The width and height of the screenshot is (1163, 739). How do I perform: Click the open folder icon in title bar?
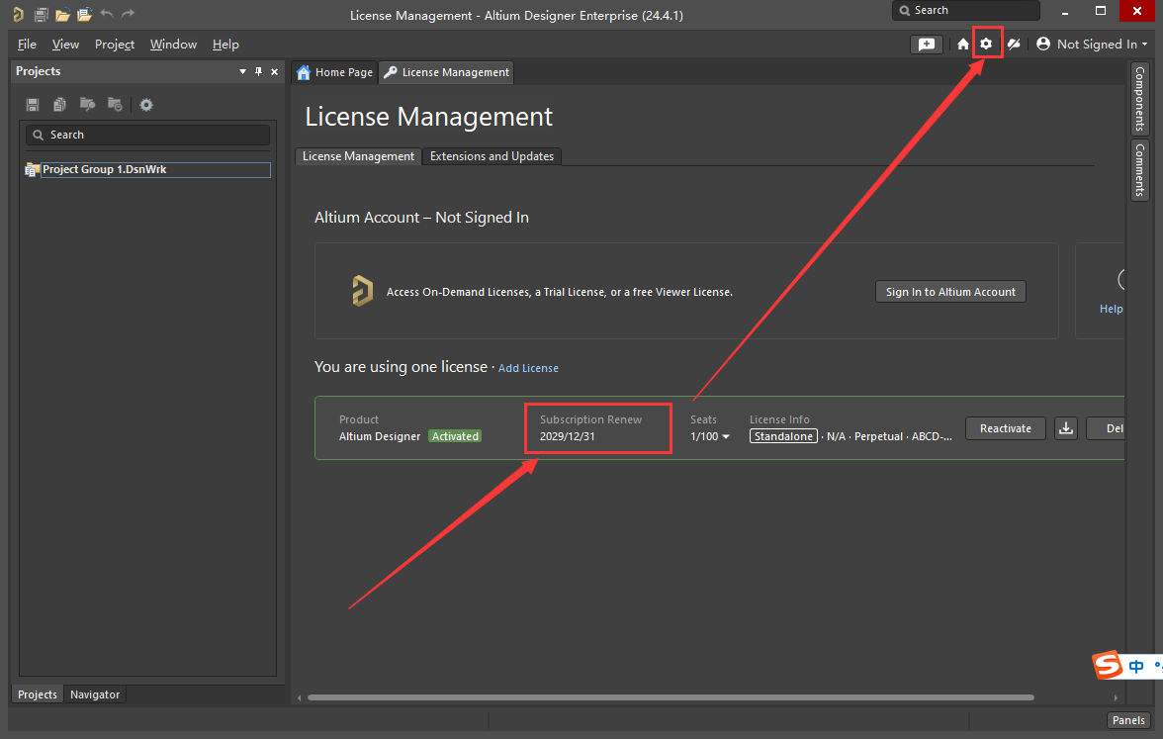[x=63, y=14]
